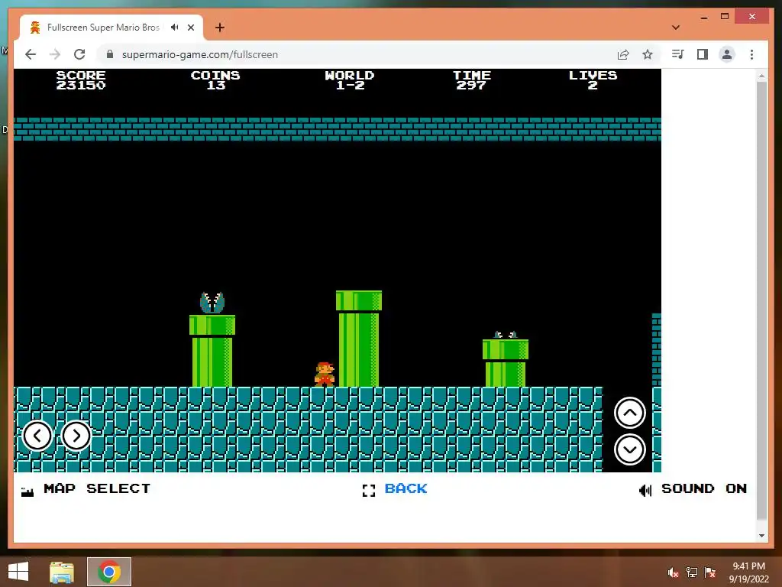Viewport: 782px width, 587px height.
Task: Click the fullscreen brackets icon beside Back
Action: click(x=369, y=491)
